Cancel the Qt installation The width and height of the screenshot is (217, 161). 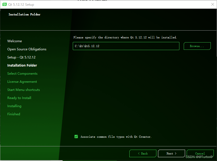[200, 153]
